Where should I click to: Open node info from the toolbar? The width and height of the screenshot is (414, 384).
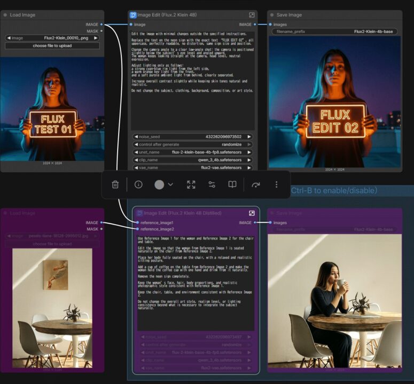[x=138, y=185]
